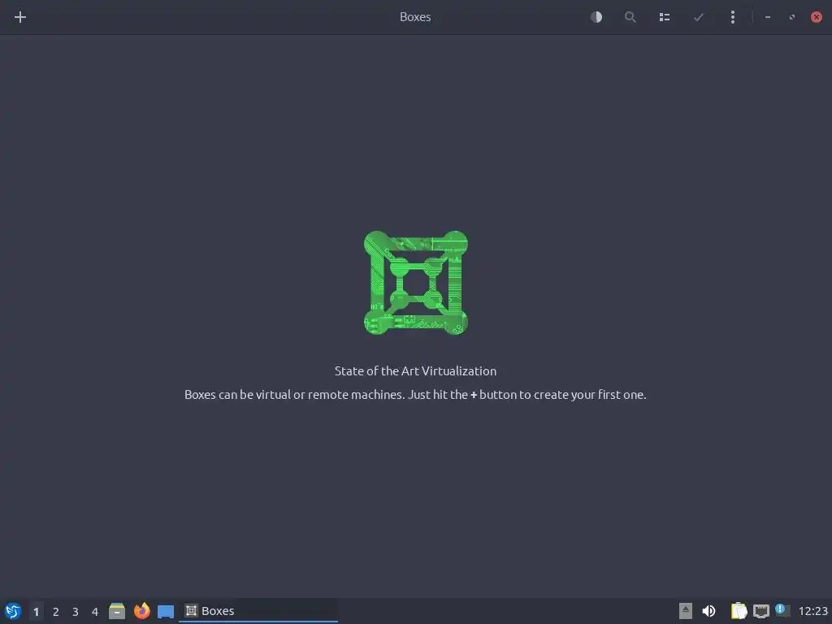Switch to list view in header
This screenshot has height=624, width=832.
tap(665, 17)
